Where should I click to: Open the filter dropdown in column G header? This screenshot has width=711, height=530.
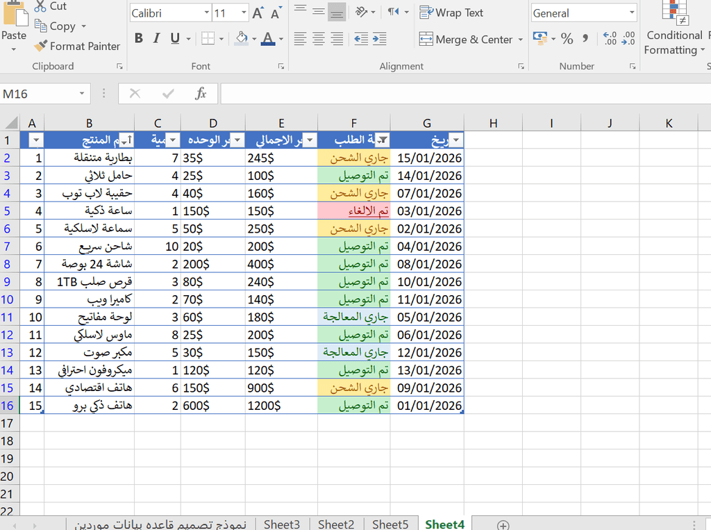point(455,140)
